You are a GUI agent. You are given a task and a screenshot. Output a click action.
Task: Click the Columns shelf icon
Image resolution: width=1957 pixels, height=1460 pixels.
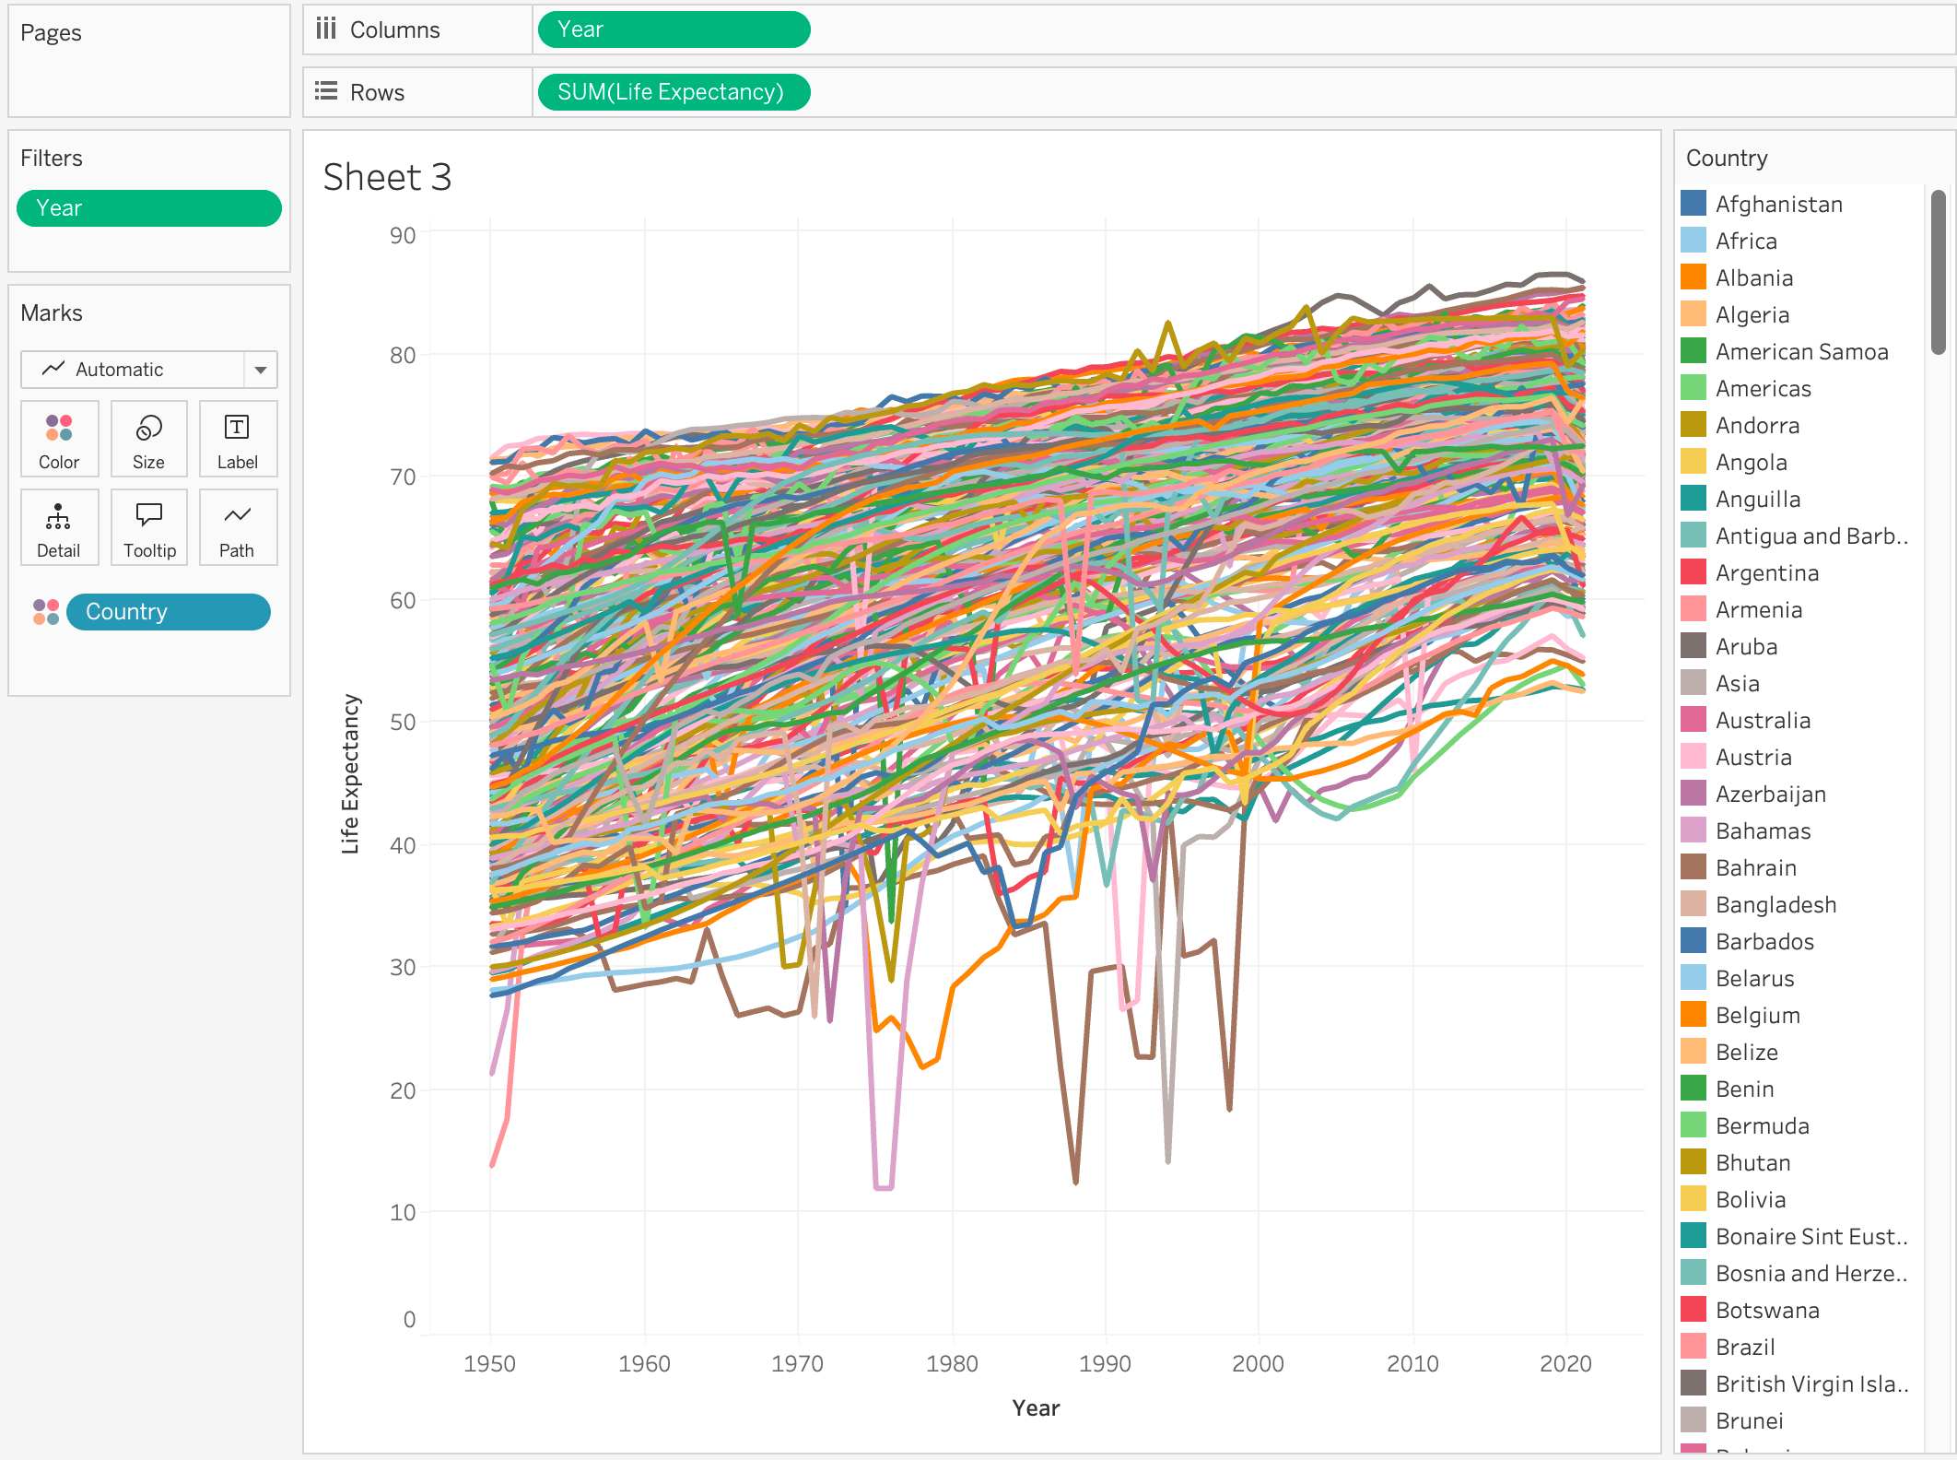pos(326,29)
